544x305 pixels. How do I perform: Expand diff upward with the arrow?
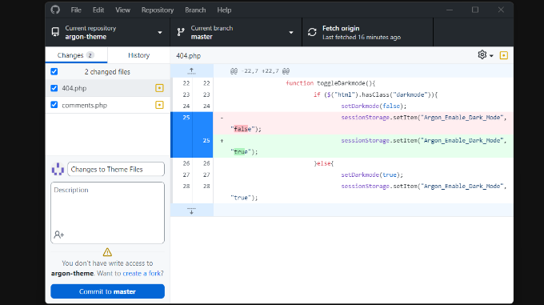click(191, 71)
